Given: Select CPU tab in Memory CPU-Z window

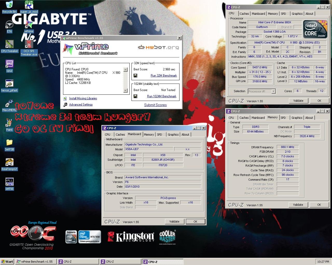Looking at the screenshot, I should click(x=231, y=117).
